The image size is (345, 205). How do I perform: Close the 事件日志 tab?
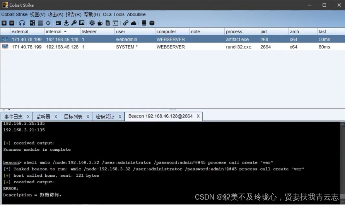(28, 117)
